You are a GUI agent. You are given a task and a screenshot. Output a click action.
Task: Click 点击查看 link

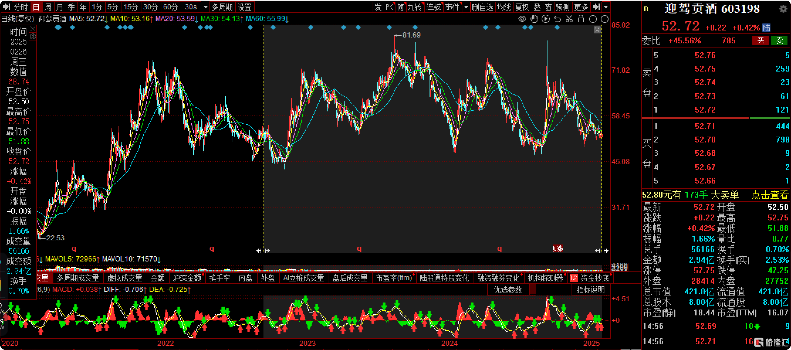(770, 195)
